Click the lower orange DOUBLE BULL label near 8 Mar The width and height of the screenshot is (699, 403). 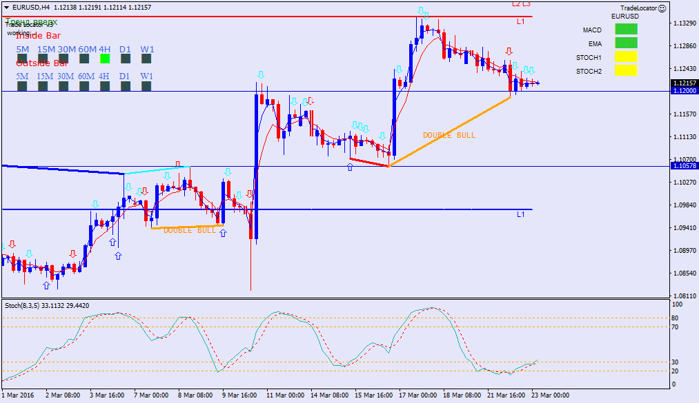click(190, 230)
